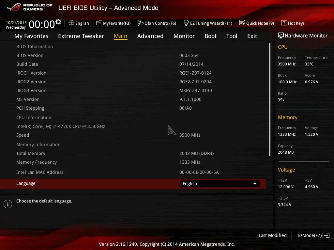Click 2048 MB (DDR3) value
The height and width of the screenshot is (250, 334).
coord(197,153)
